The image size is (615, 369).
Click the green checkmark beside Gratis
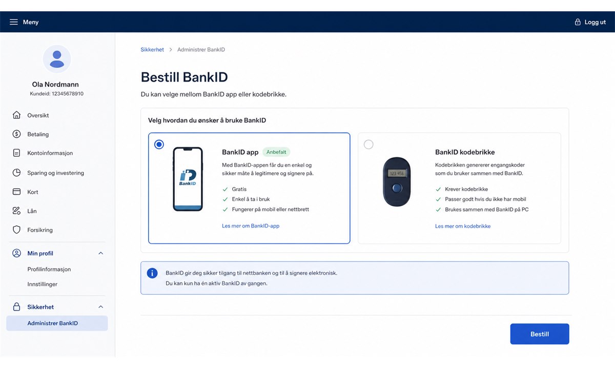pyautogui.click(x=225, y=189)
